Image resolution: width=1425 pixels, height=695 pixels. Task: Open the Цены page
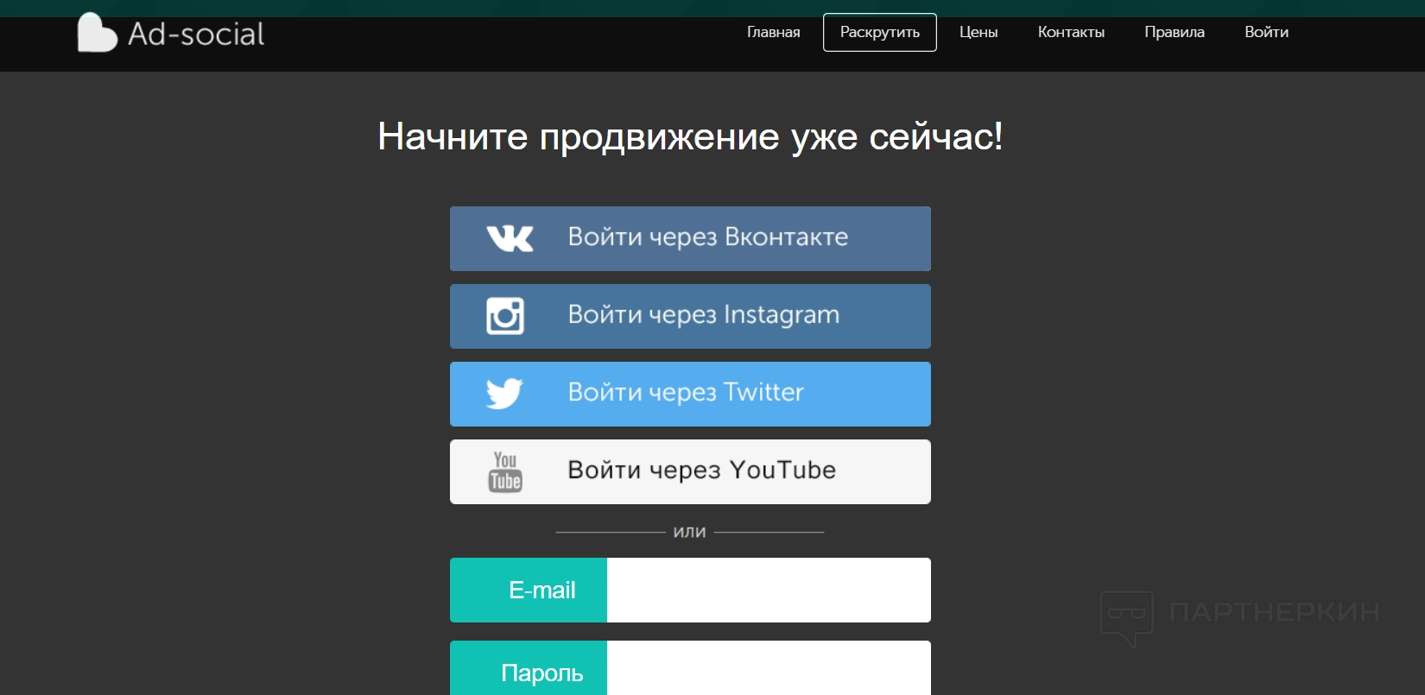[x=978, y=32]
